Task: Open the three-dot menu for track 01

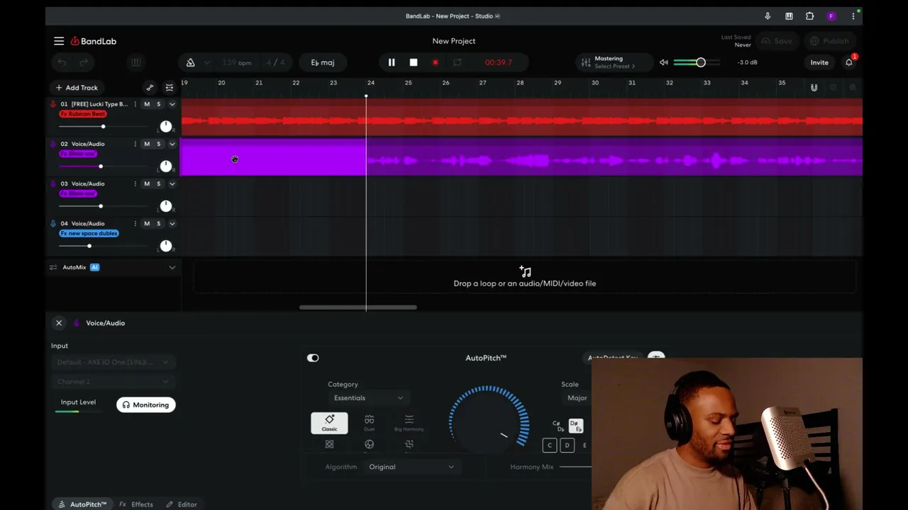Action: point(135,104)
